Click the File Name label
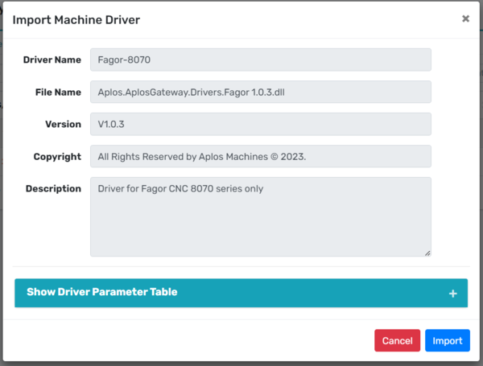This screenshot has width=483, height=366. click(x=56, y=93)
